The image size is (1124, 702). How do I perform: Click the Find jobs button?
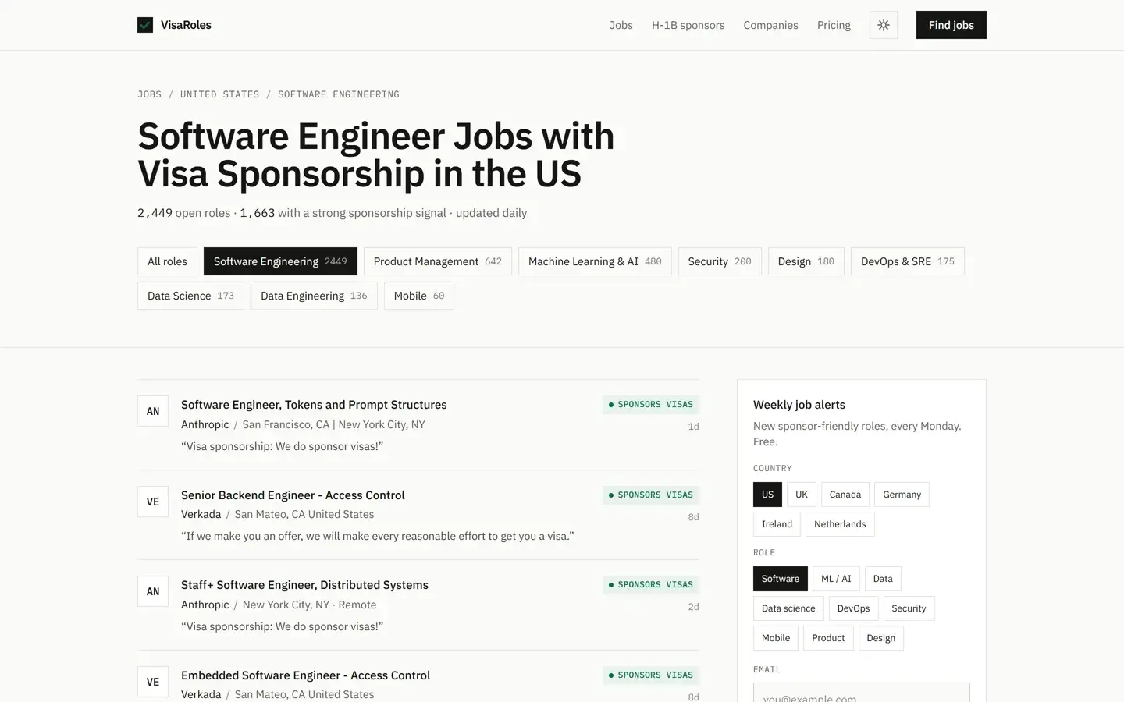click(x=951, y=25)
